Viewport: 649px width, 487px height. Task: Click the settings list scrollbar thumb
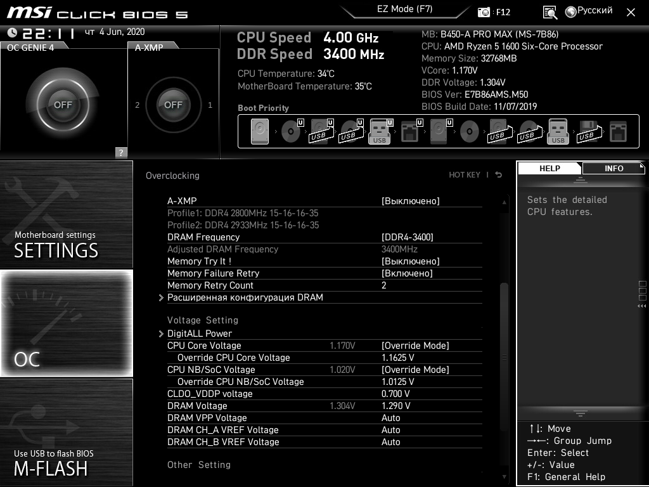tap(504, 357)
